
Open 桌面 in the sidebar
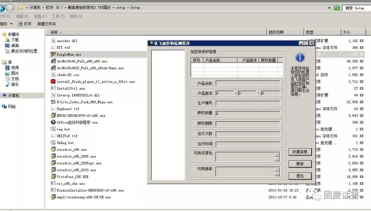click(15, 45)
